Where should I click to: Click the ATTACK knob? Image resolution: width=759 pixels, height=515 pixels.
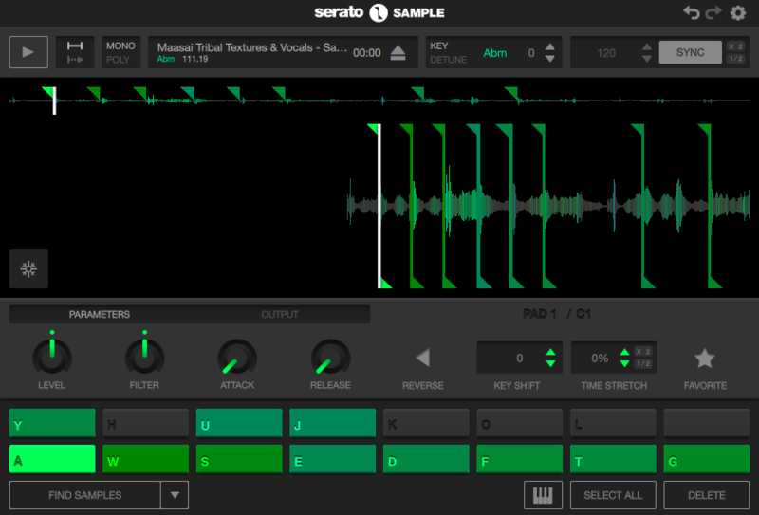pyautogui.click(x=237, y=358)
